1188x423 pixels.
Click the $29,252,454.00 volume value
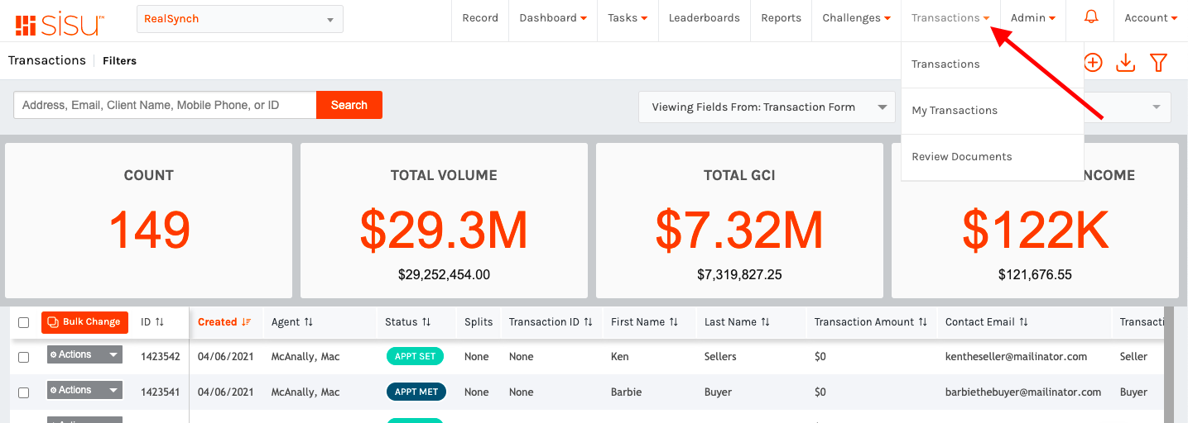tap(444, 274)
